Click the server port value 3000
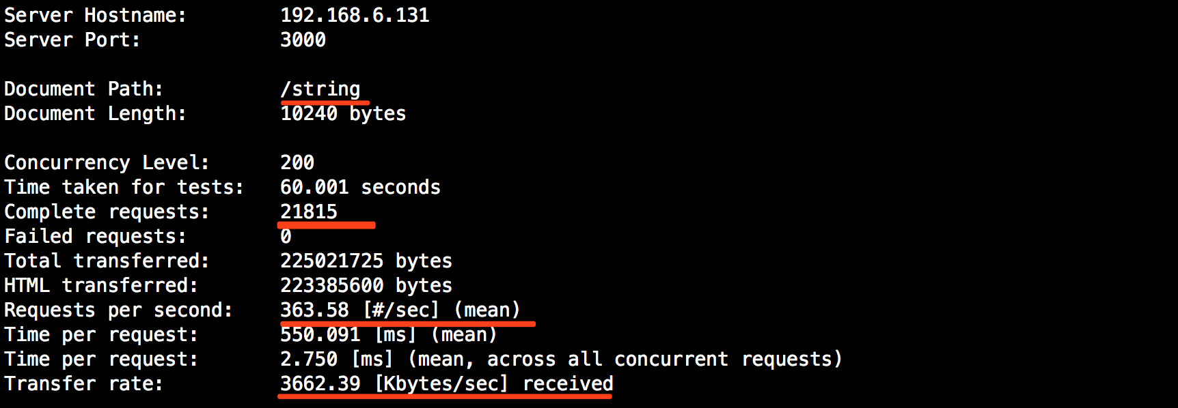 [303, 40]
